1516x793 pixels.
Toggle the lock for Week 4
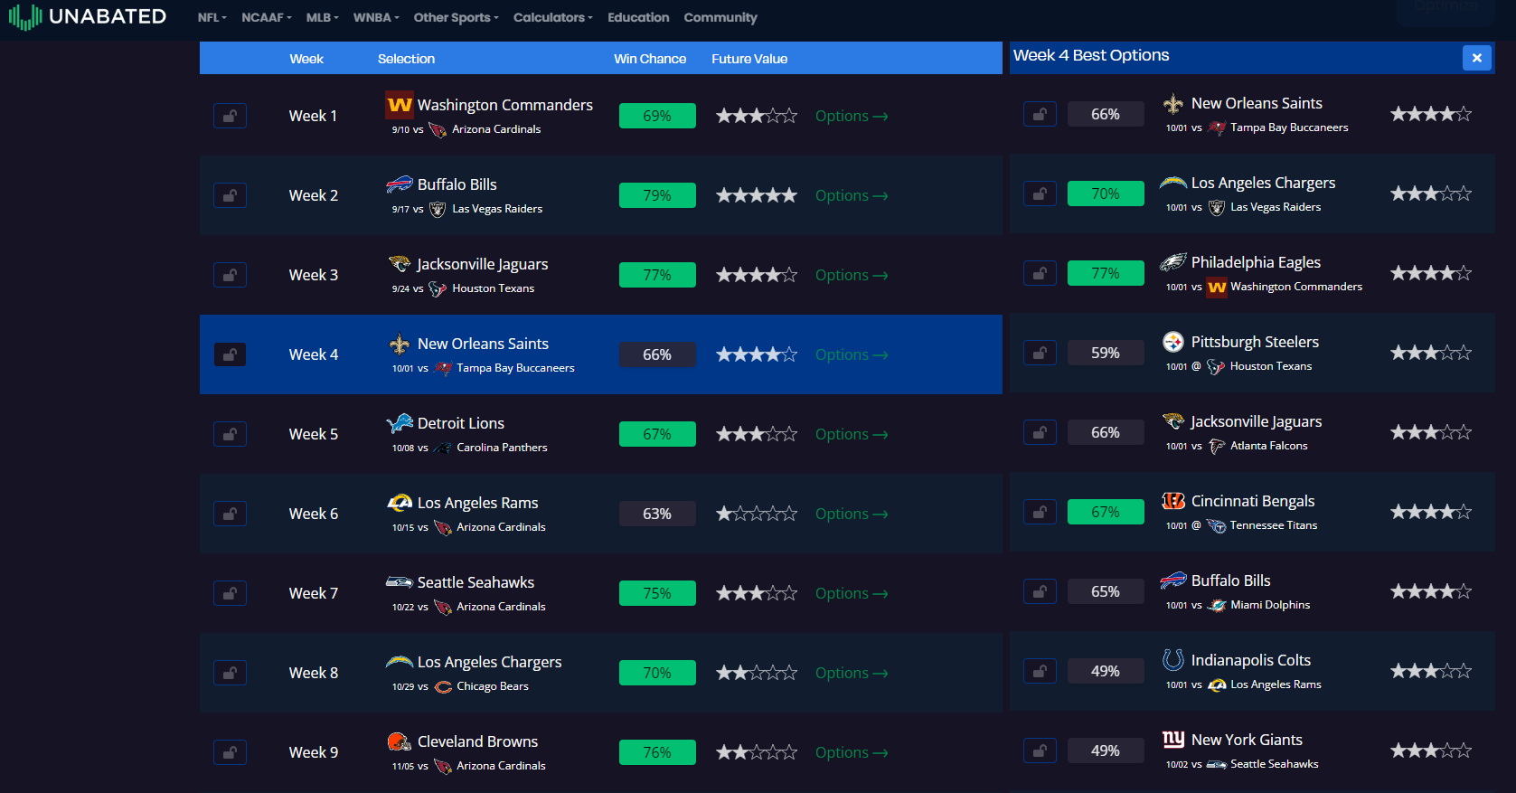coord(230,354)
